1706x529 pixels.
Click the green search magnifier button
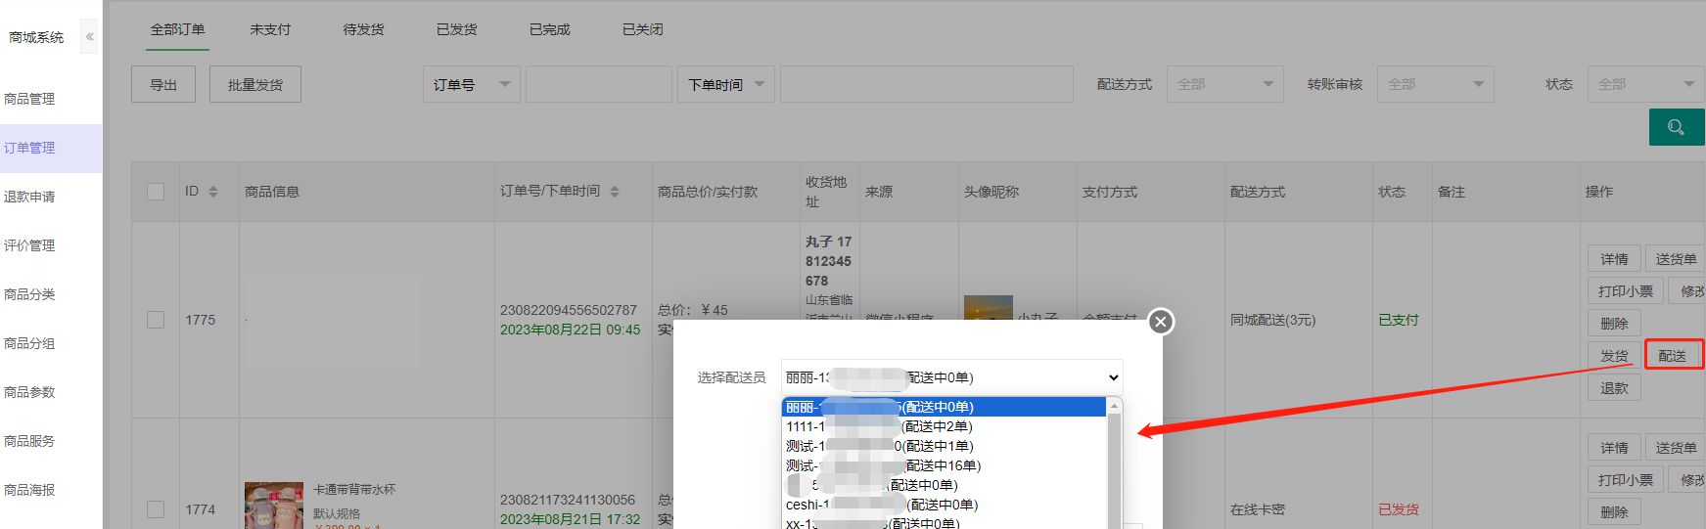(1676, 127)
